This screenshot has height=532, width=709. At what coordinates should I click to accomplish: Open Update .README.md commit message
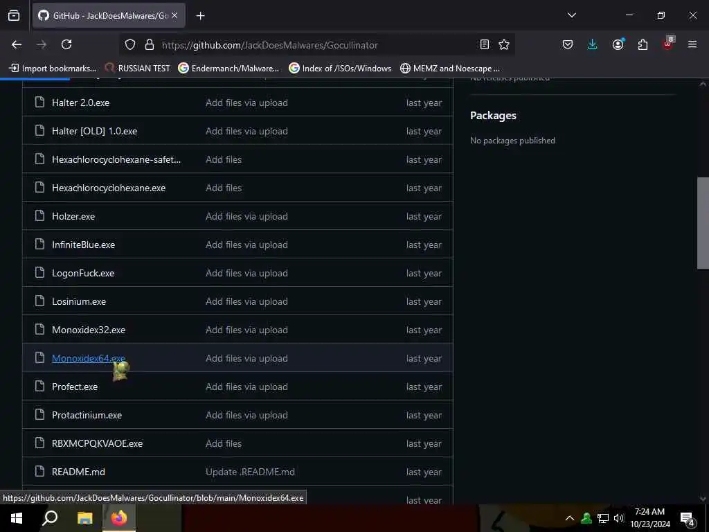[250, 472]
